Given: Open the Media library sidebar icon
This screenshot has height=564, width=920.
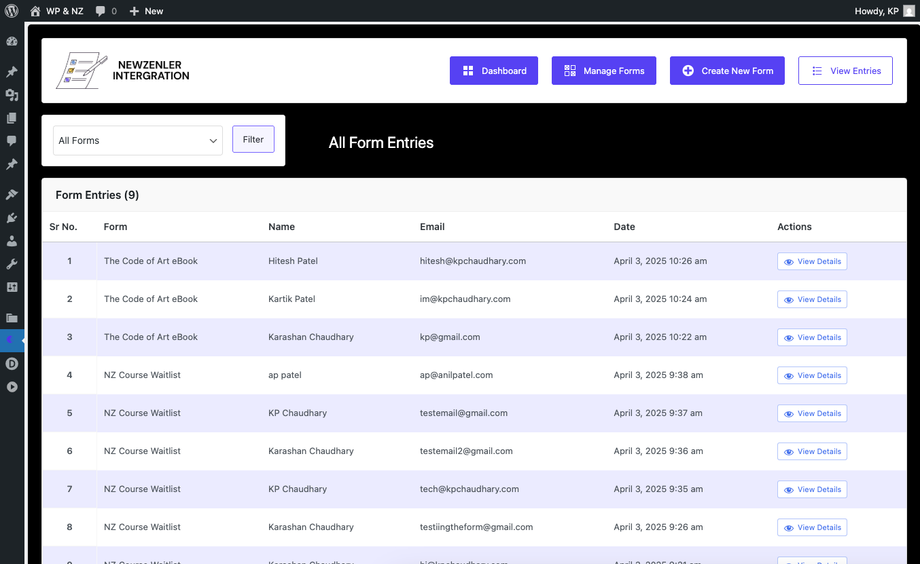Looking at the screenshot, I should click(12, 95).
